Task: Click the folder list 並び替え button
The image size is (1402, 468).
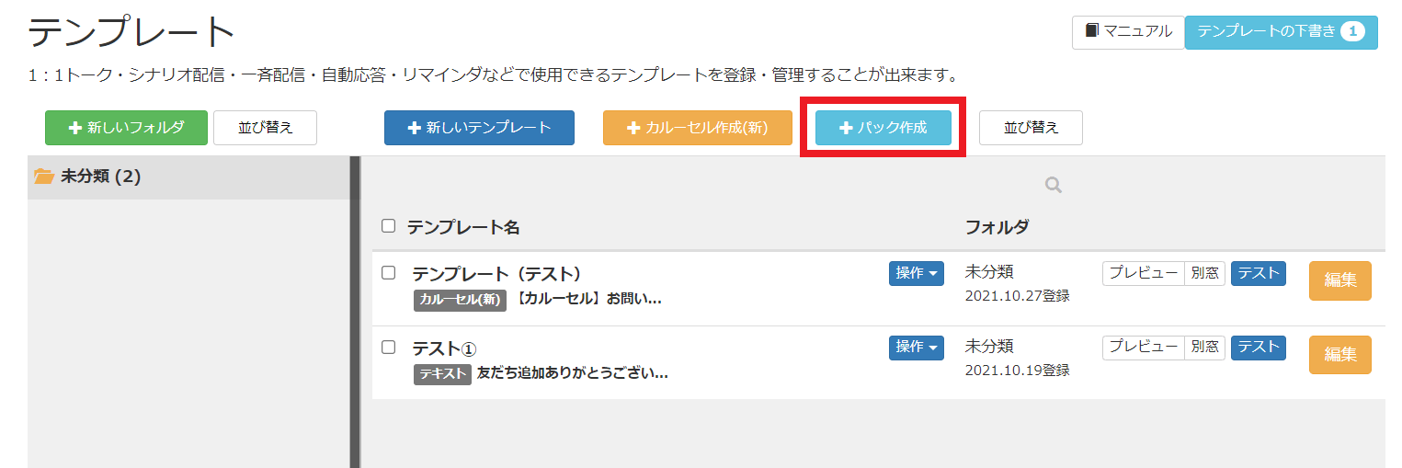Action: pos(265,128)
